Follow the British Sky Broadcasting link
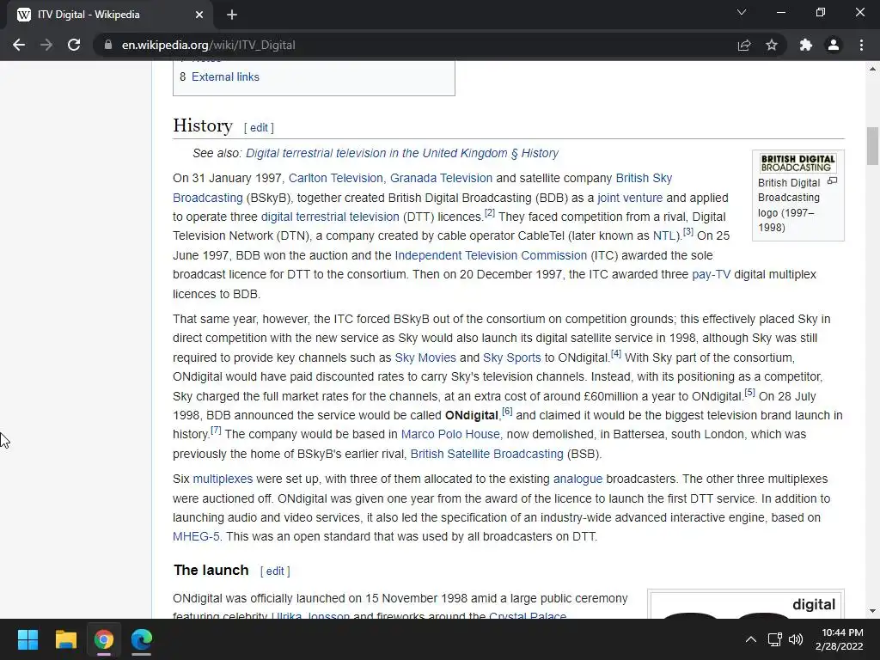The height and width of the screenshot is (660, 880). pos(644,178)
